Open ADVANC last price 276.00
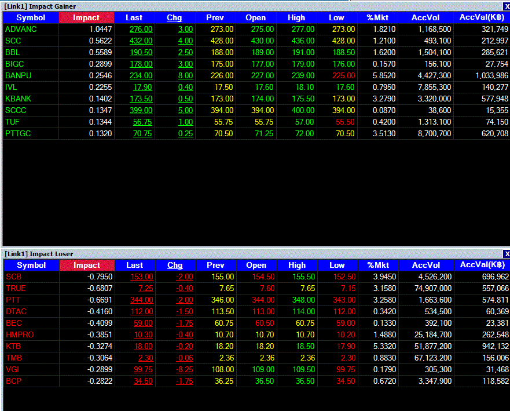The image size is (510, 411). coord(141,30)
